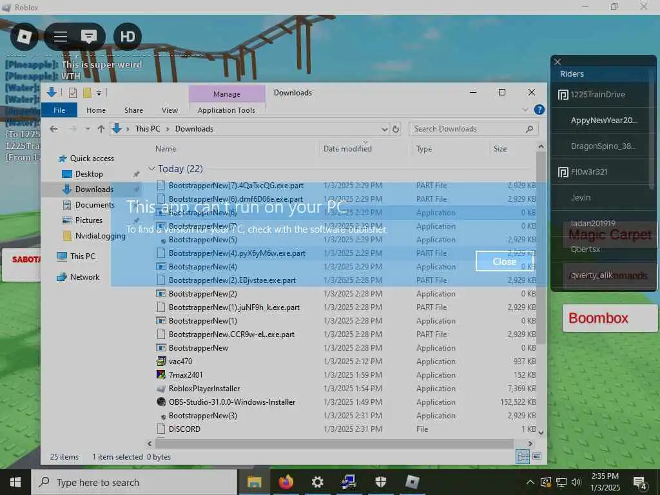The image size is (660, 495).
Task: Open Windows Security shield on taskbar
Action: (380, 482)
